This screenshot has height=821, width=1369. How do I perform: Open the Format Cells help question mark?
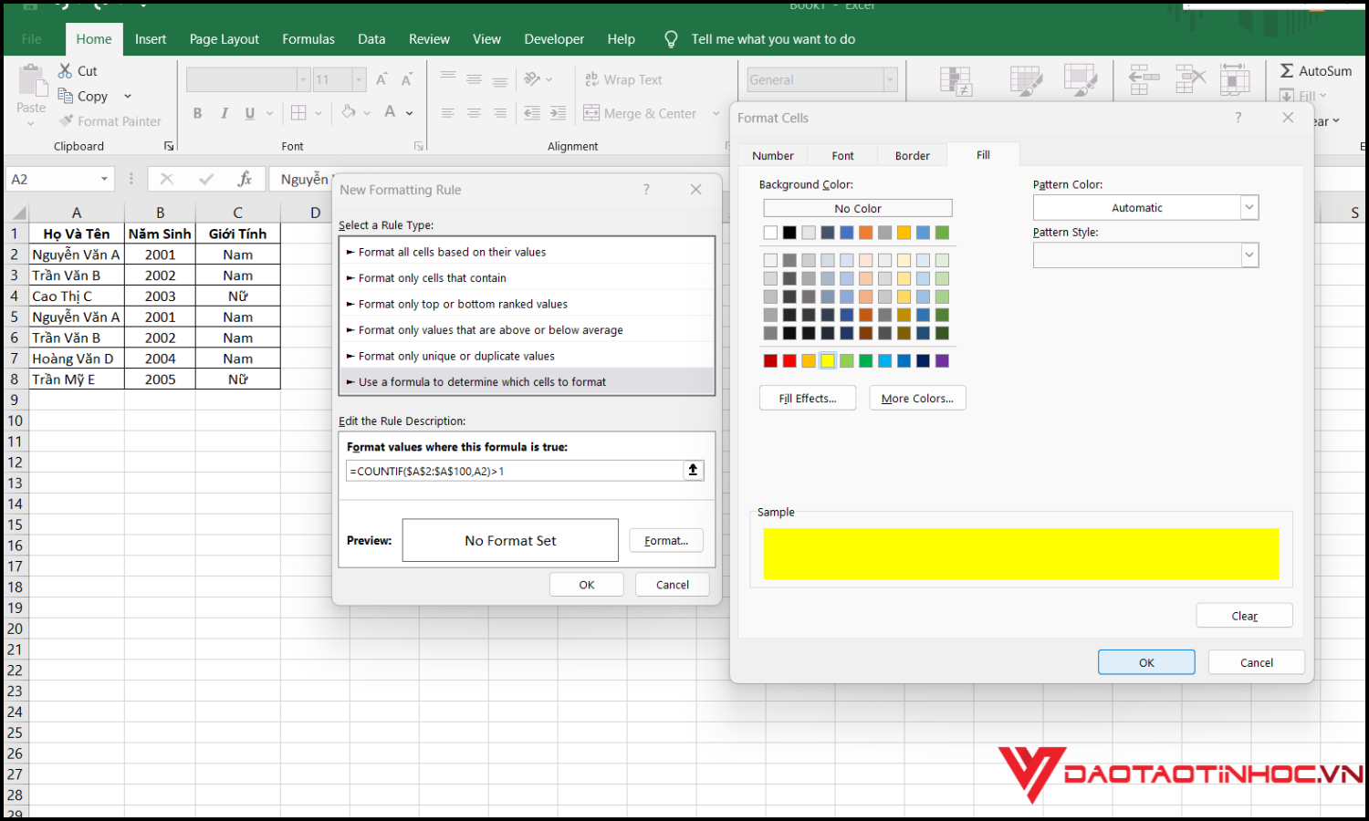pyautogui.click(x=1238, y=118)
